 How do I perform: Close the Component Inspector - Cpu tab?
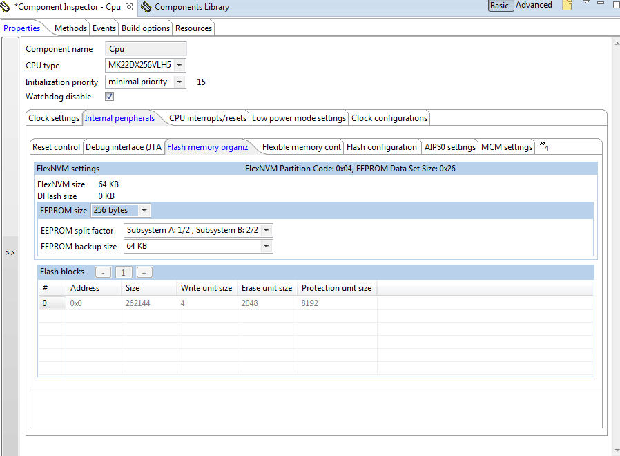click(x=129, y=7)
